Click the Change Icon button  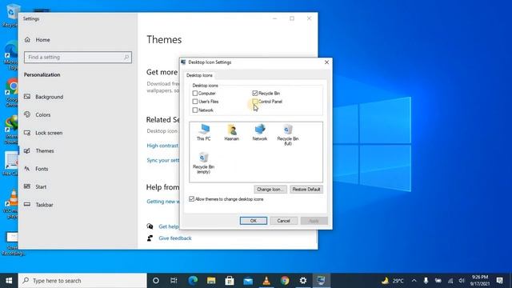coord(270,190)
